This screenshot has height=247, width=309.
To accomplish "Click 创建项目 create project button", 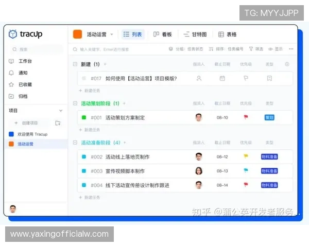I will pos(29,123).
